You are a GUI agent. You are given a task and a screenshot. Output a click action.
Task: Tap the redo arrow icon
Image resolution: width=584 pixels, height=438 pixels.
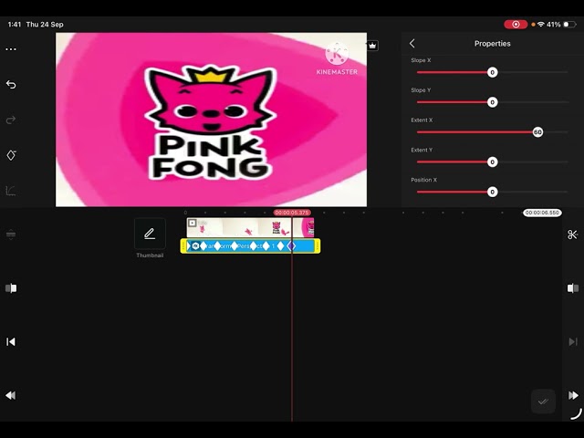[x=11, y=120]
